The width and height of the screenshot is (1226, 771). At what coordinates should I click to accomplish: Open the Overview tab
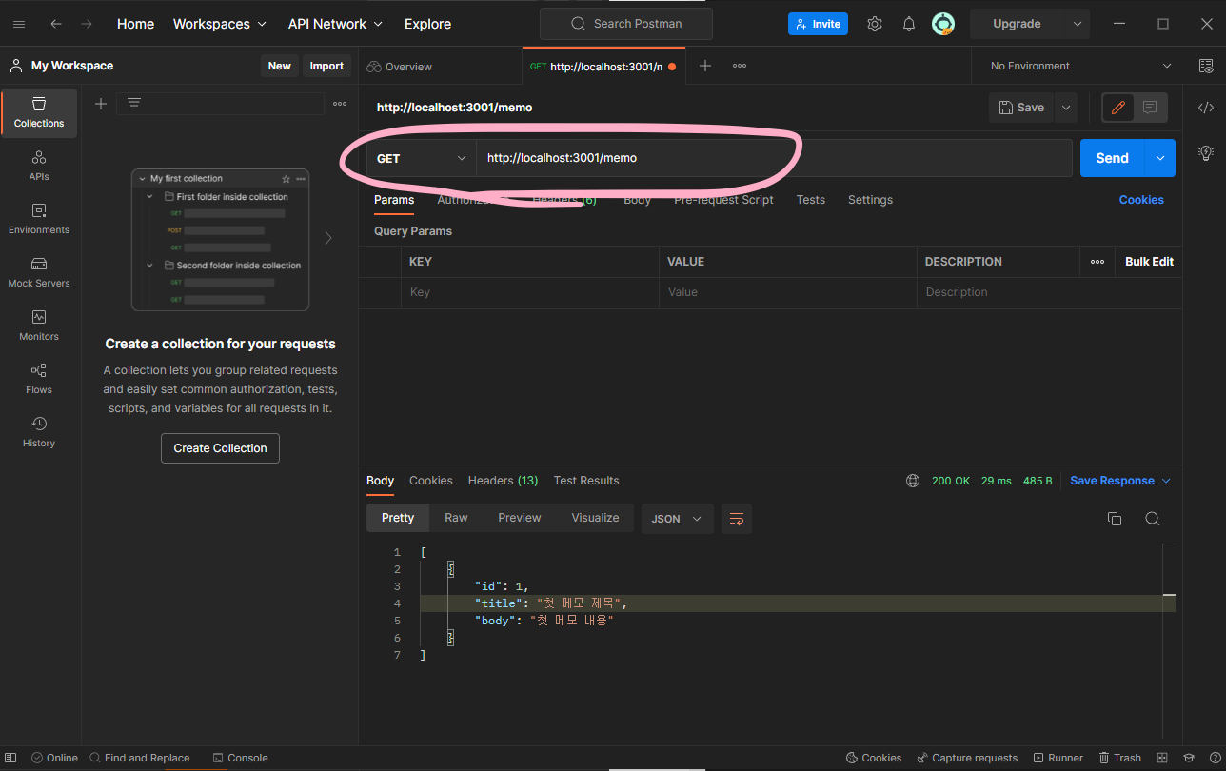(399, 66)
